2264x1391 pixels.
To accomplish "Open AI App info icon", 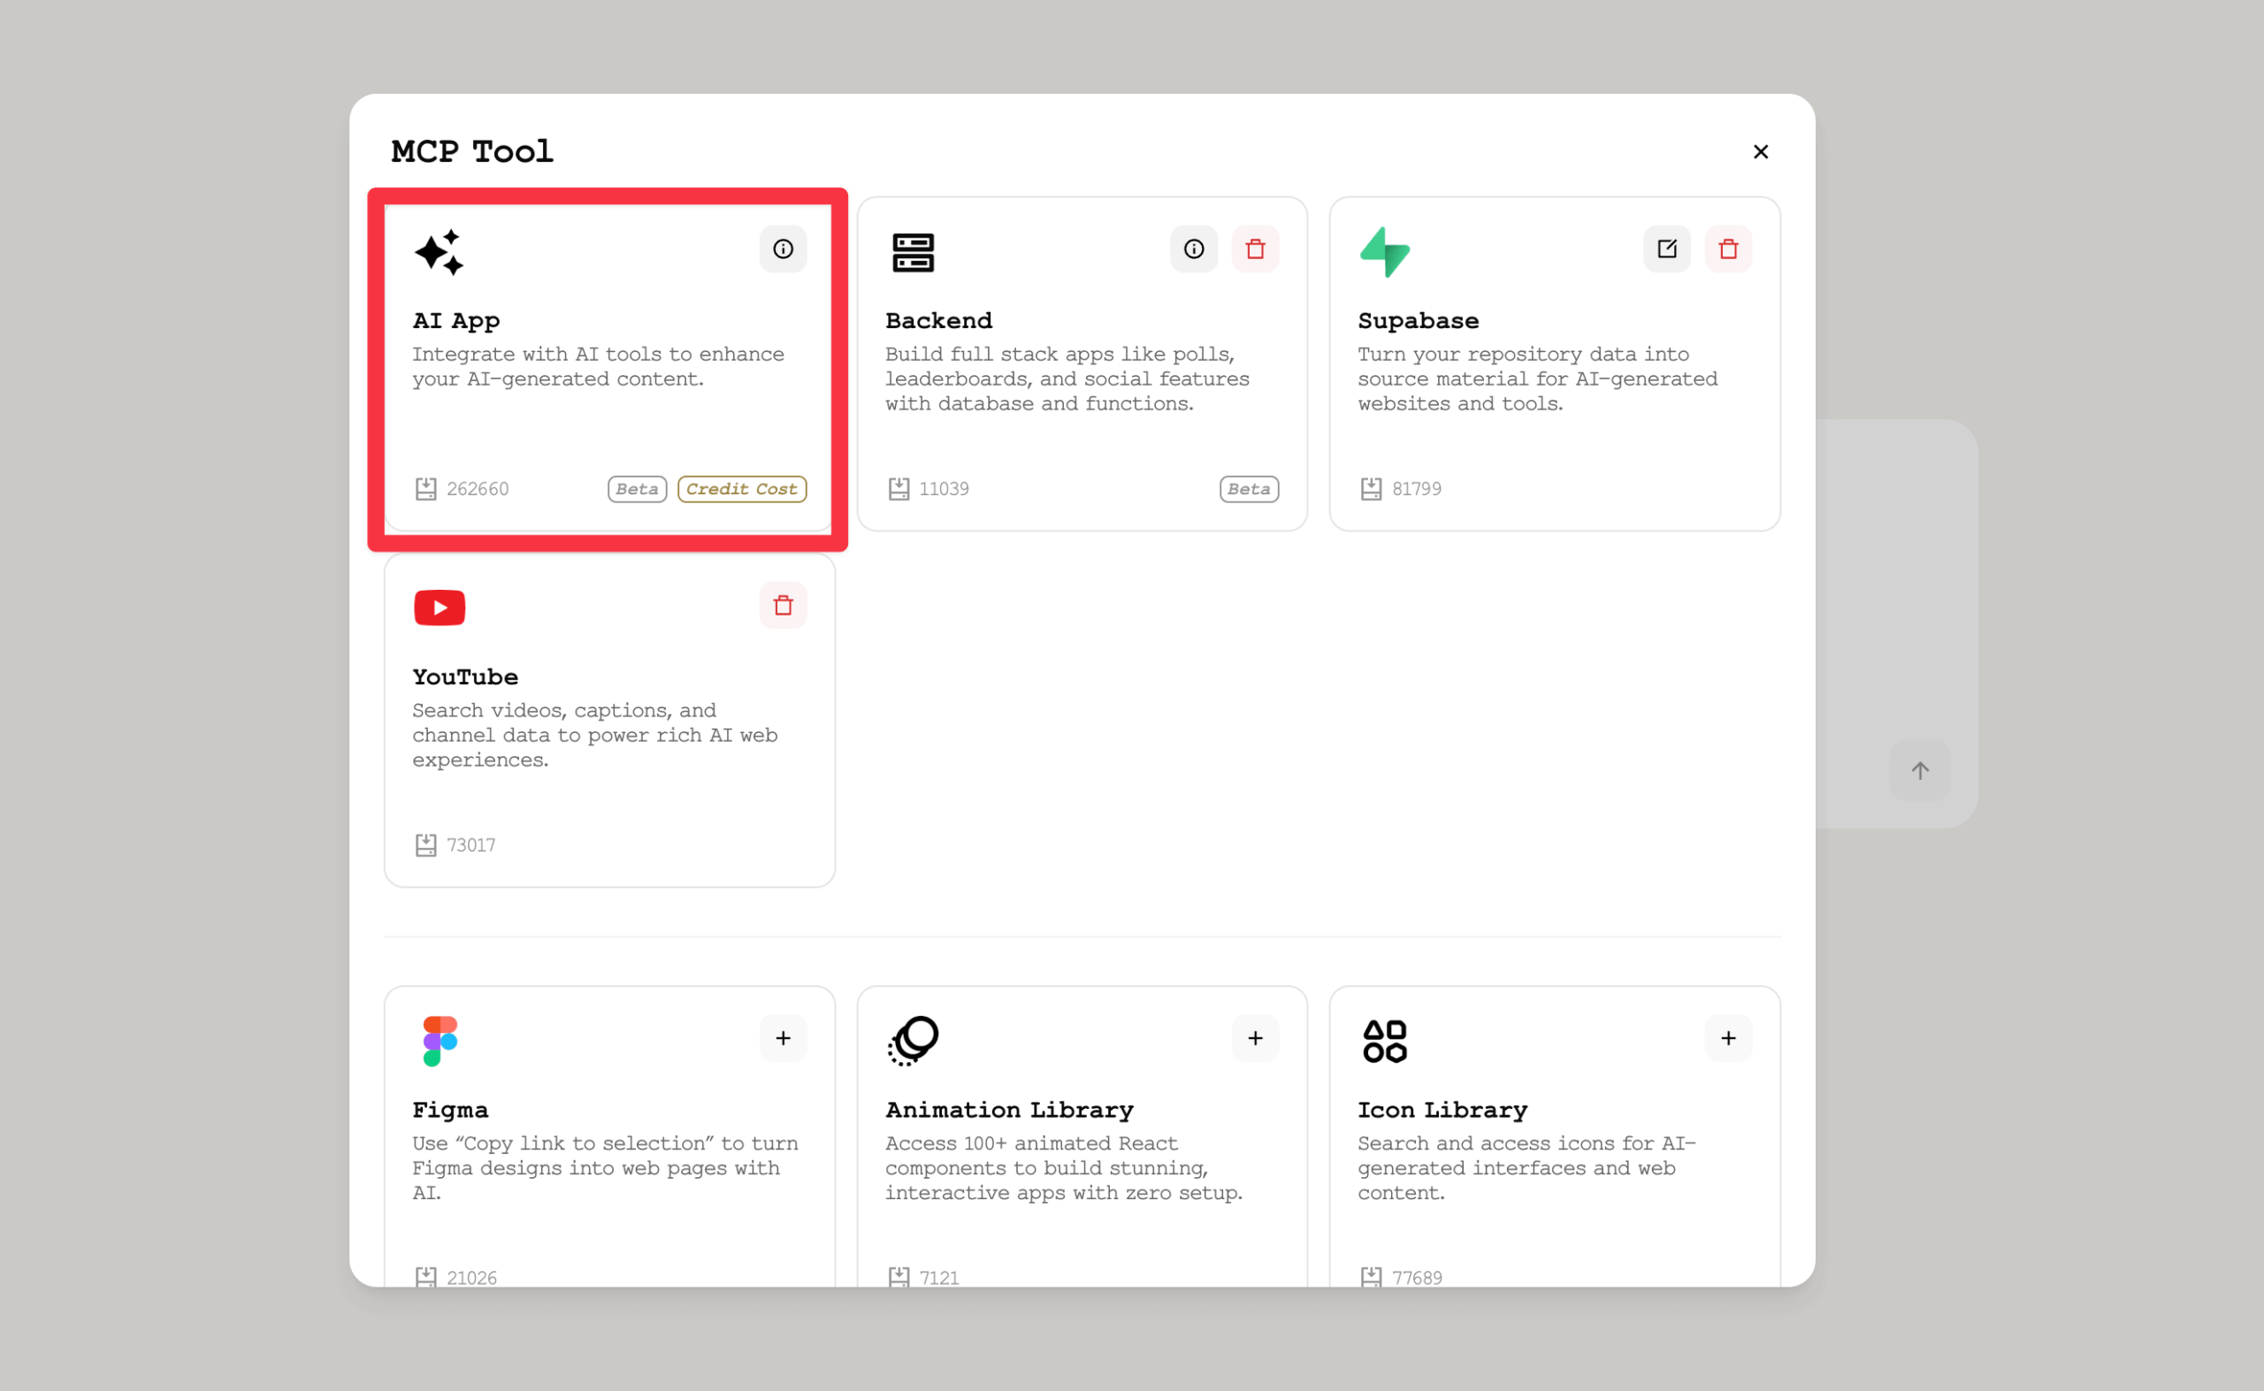I will [x=783, y=249].
